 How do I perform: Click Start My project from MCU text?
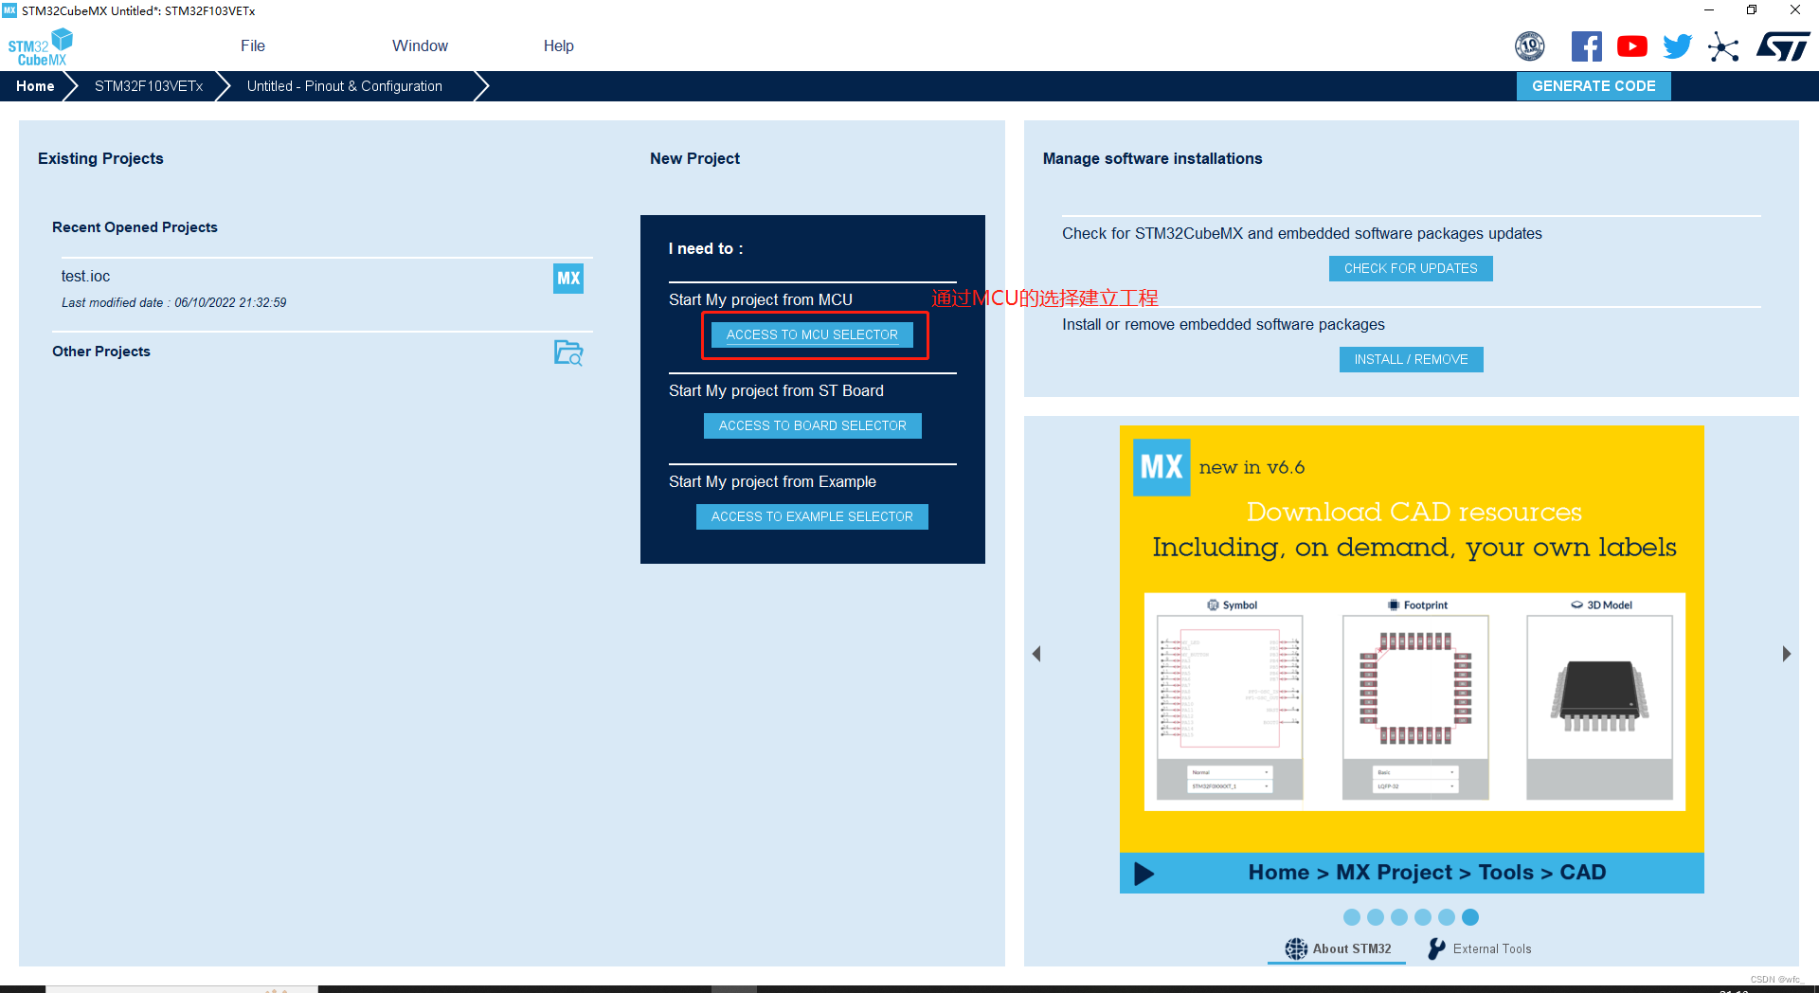click(x=761, y=299)
